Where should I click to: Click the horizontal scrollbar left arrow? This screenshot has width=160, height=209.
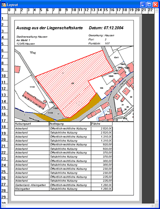(x=3, y=206)
